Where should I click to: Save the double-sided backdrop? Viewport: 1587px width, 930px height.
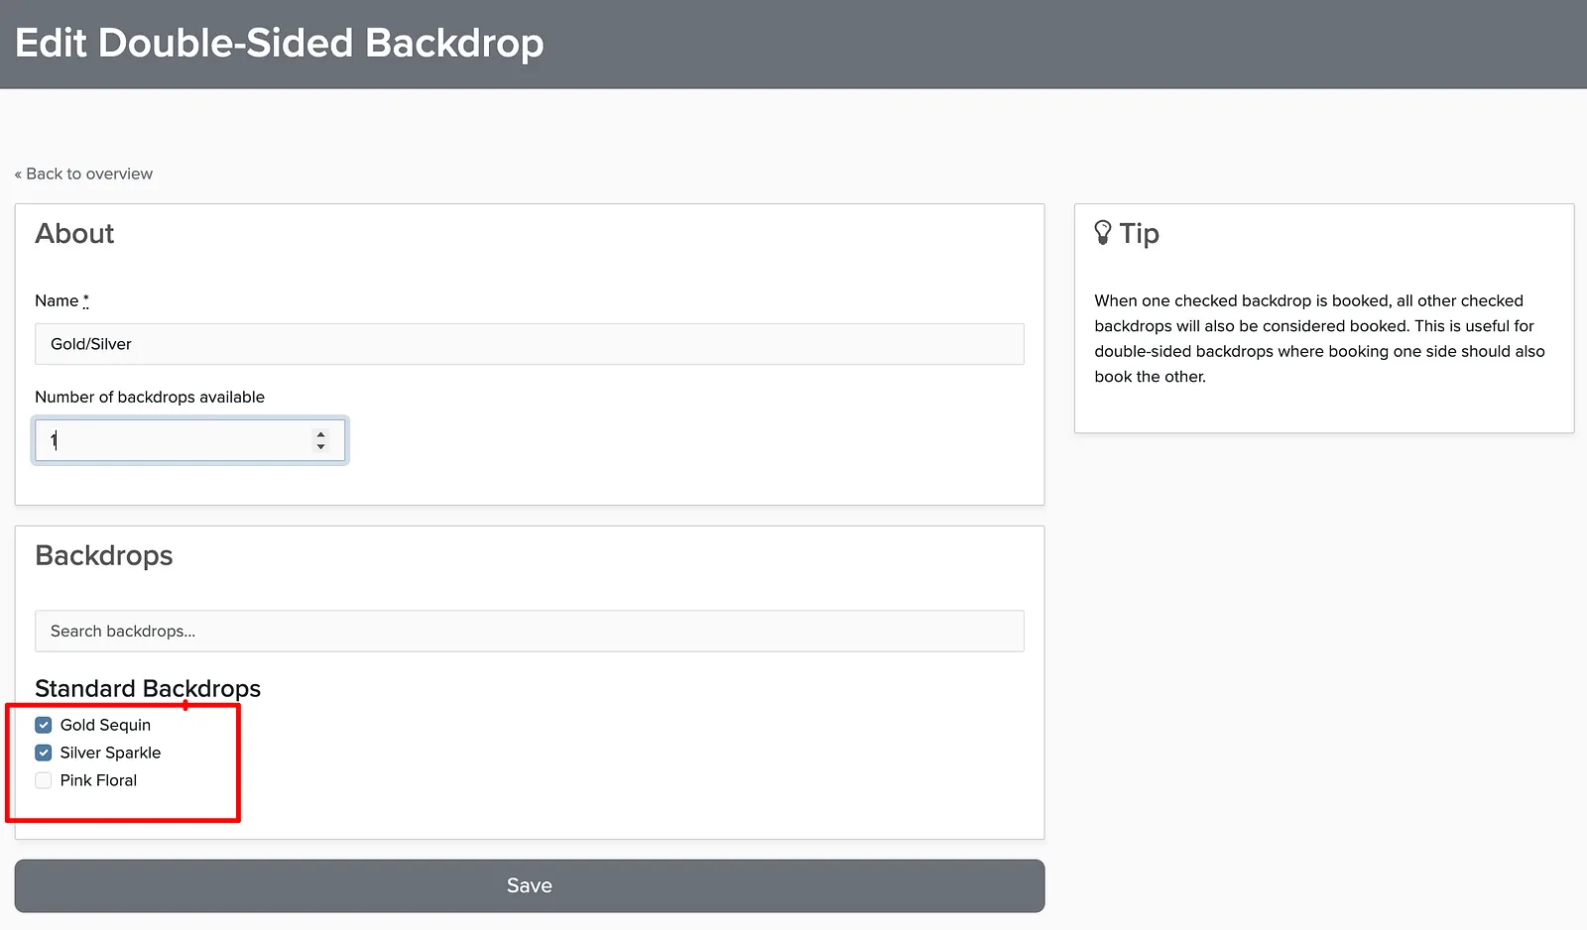click(530, 885)
